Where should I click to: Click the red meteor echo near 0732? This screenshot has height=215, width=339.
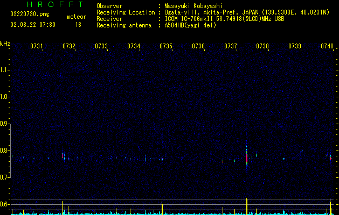[63, 155]
